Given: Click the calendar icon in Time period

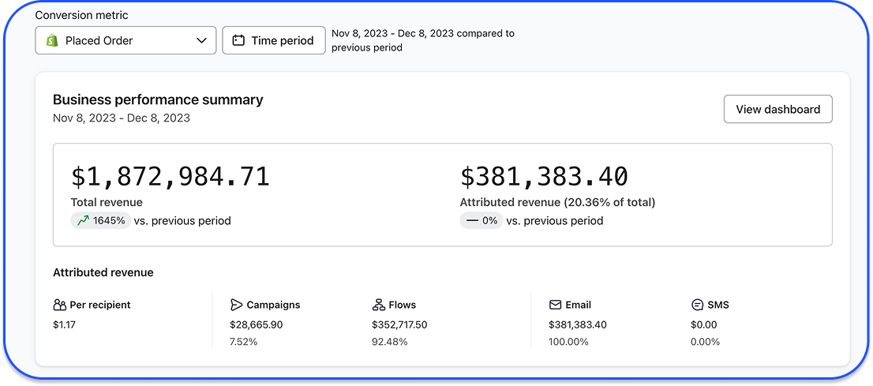Looking at the screenshot, I should (238, 40).
